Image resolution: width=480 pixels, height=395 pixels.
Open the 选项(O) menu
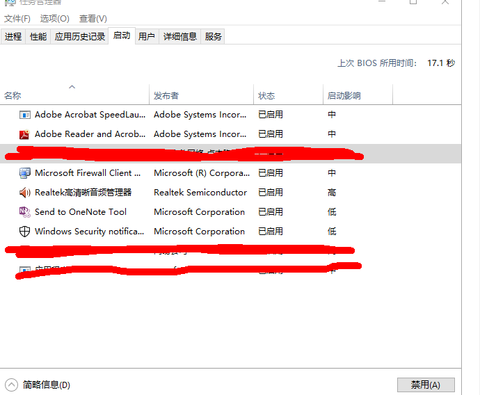(x=54, y=19)
